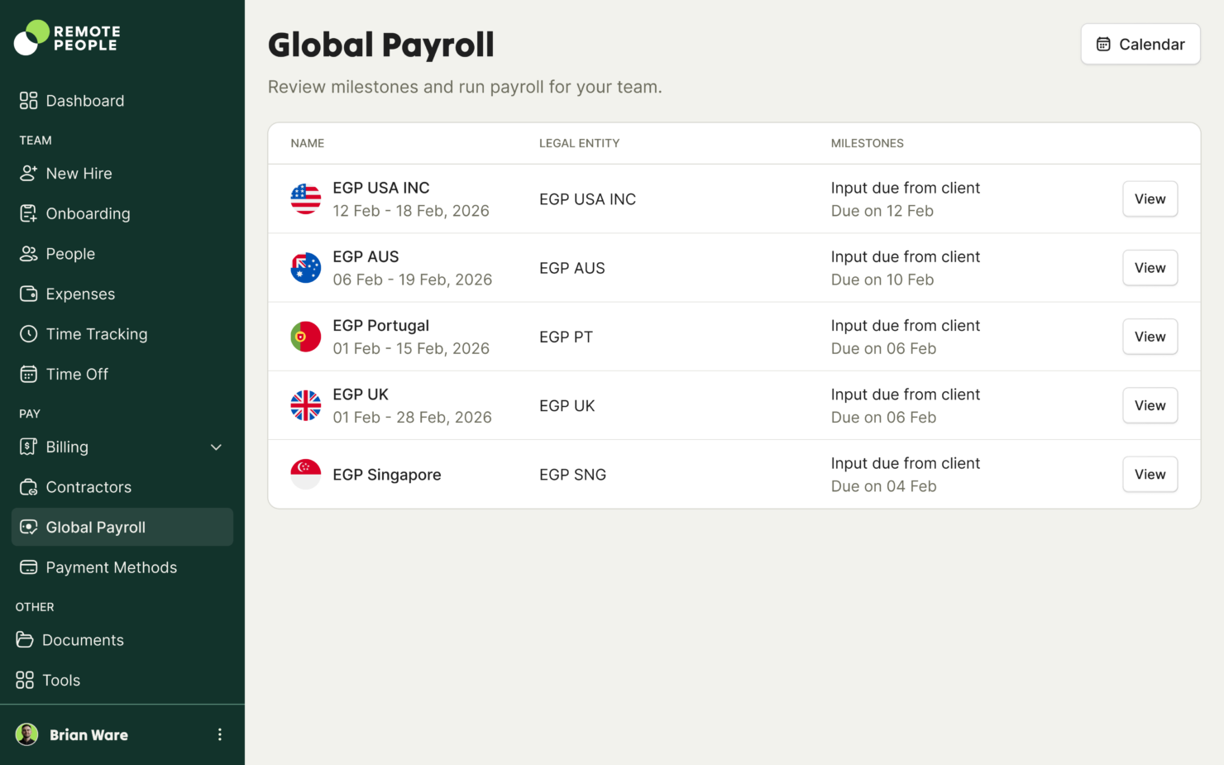Click the USA flag icon for EGP USA INC
The width and height of the screenshot is (1224, 765).
[306, 198]
